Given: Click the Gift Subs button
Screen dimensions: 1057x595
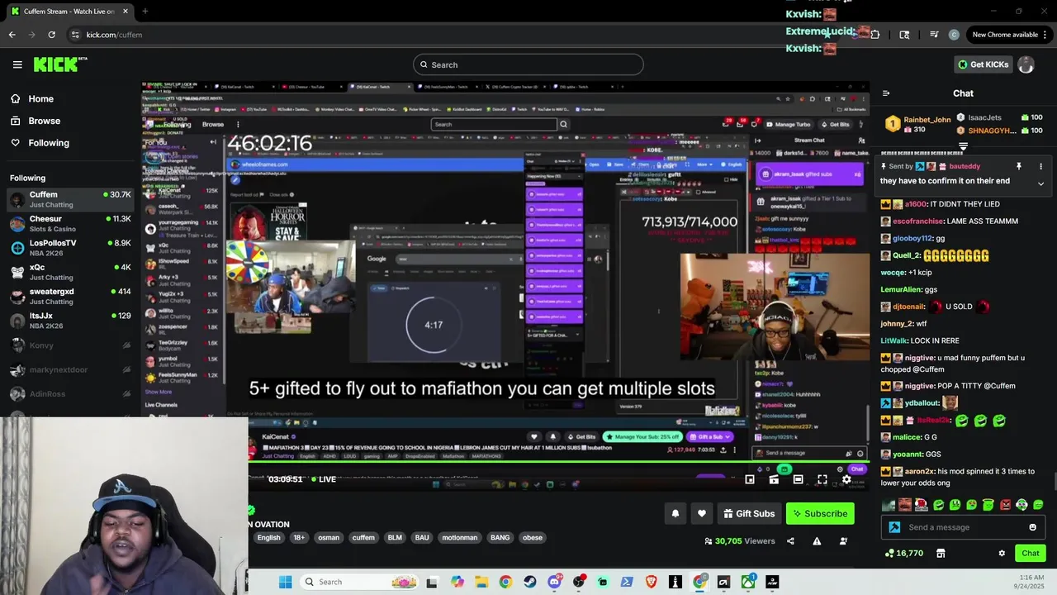Looking at the screenshot, I should point(749,513).
